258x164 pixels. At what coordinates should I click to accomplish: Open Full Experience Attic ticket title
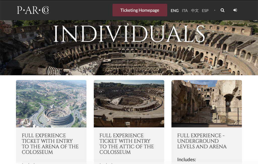(126, 144)
